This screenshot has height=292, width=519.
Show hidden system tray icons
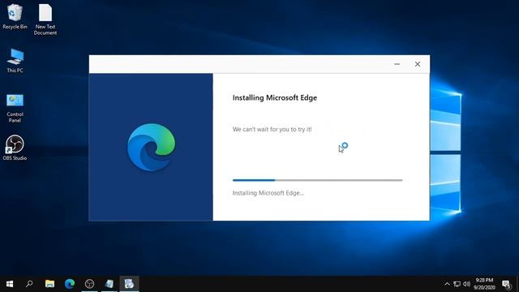(447, 284)
